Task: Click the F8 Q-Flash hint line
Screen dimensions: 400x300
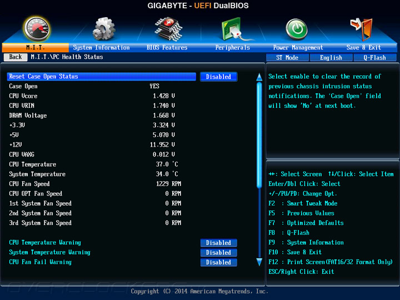Action: pos(289,233)
